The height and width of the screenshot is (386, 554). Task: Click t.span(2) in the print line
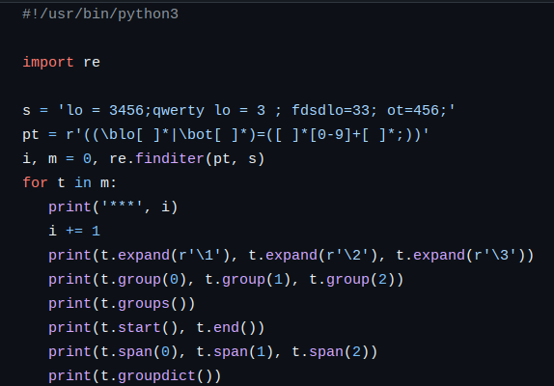point(330,352)
